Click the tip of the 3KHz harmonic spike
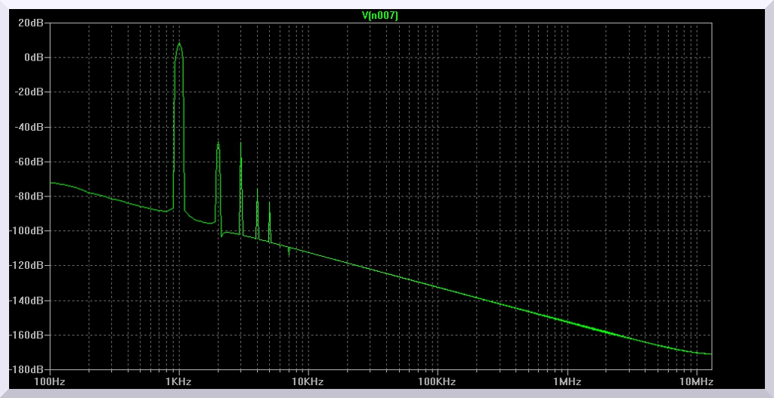This screenshot has height=398, width=774. pyautogui.click(x=241, y=143)
